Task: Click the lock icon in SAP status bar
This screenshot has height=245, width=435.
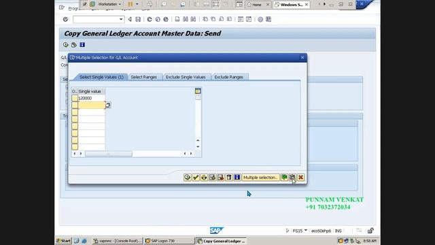Action: tap(370, 231)
